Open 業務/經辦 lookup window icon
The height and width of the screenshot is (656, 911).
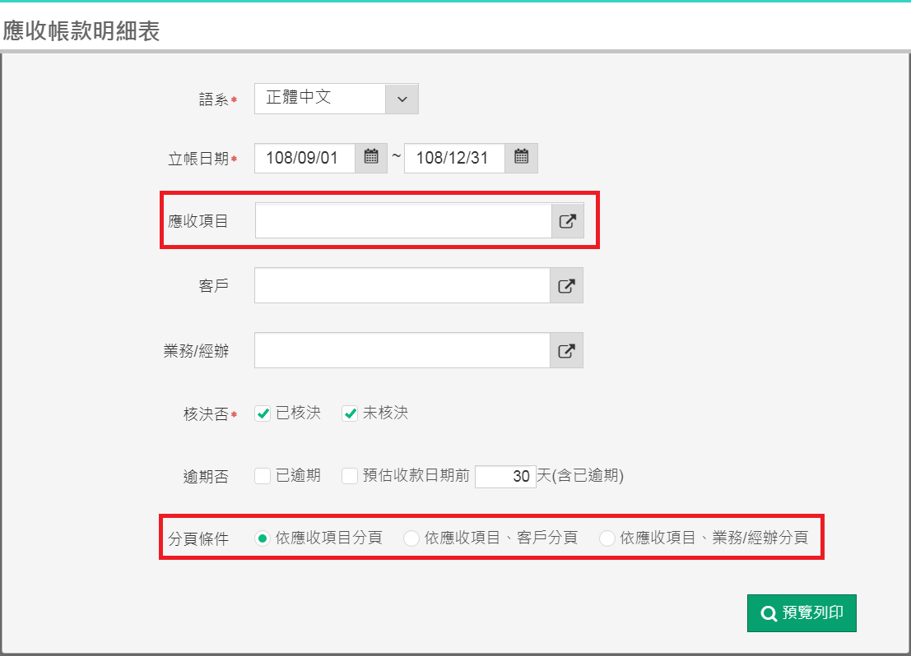[x=566, y=350]
